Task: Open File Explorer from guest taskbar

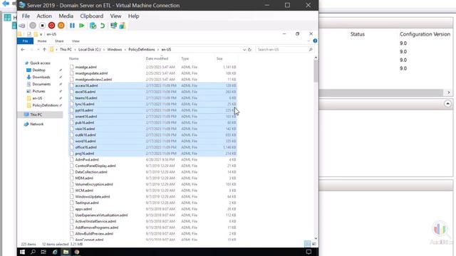Action: 66,252
